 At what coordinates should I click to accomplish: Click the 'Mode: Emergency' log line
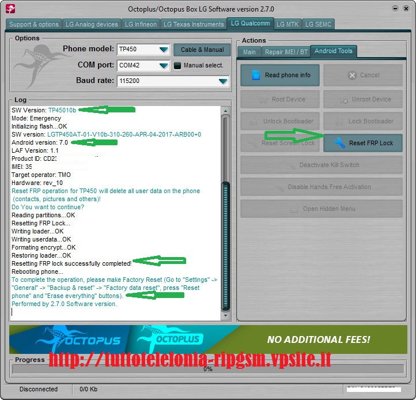click(36, 118)
